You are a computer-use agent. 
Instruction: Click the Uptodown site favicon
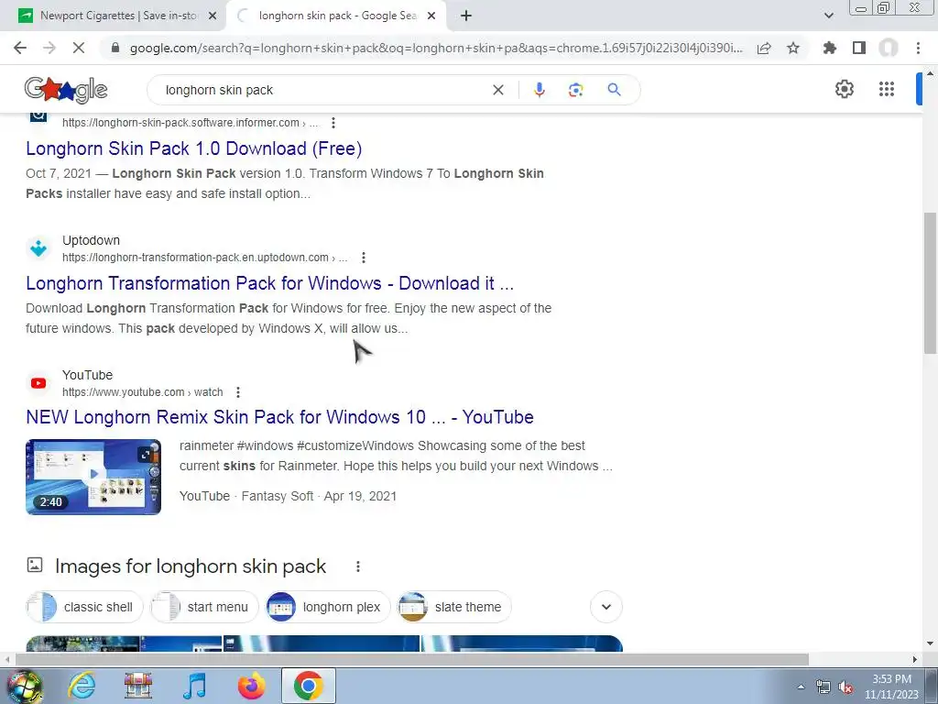(38, 247)
